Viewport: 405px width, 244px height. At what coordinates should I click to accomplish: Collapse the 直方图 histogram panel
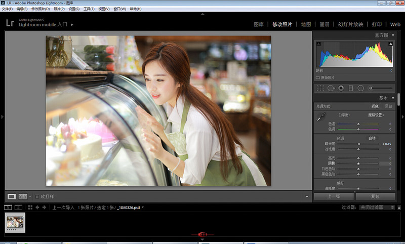(393, 35)
